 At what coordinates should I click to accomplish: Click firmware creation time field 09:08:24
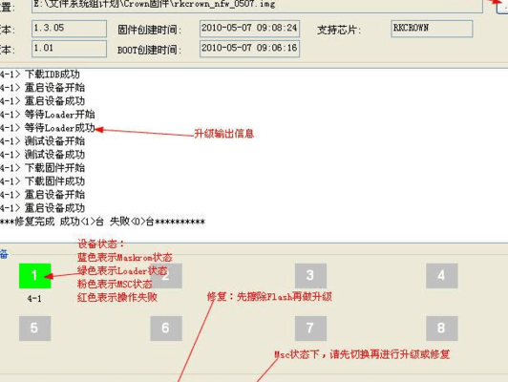tap(249, 29)
